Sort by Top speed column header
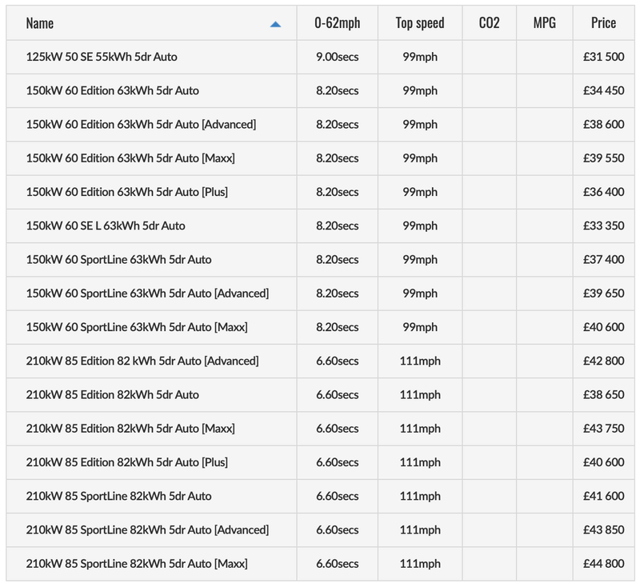 point(419,23)
